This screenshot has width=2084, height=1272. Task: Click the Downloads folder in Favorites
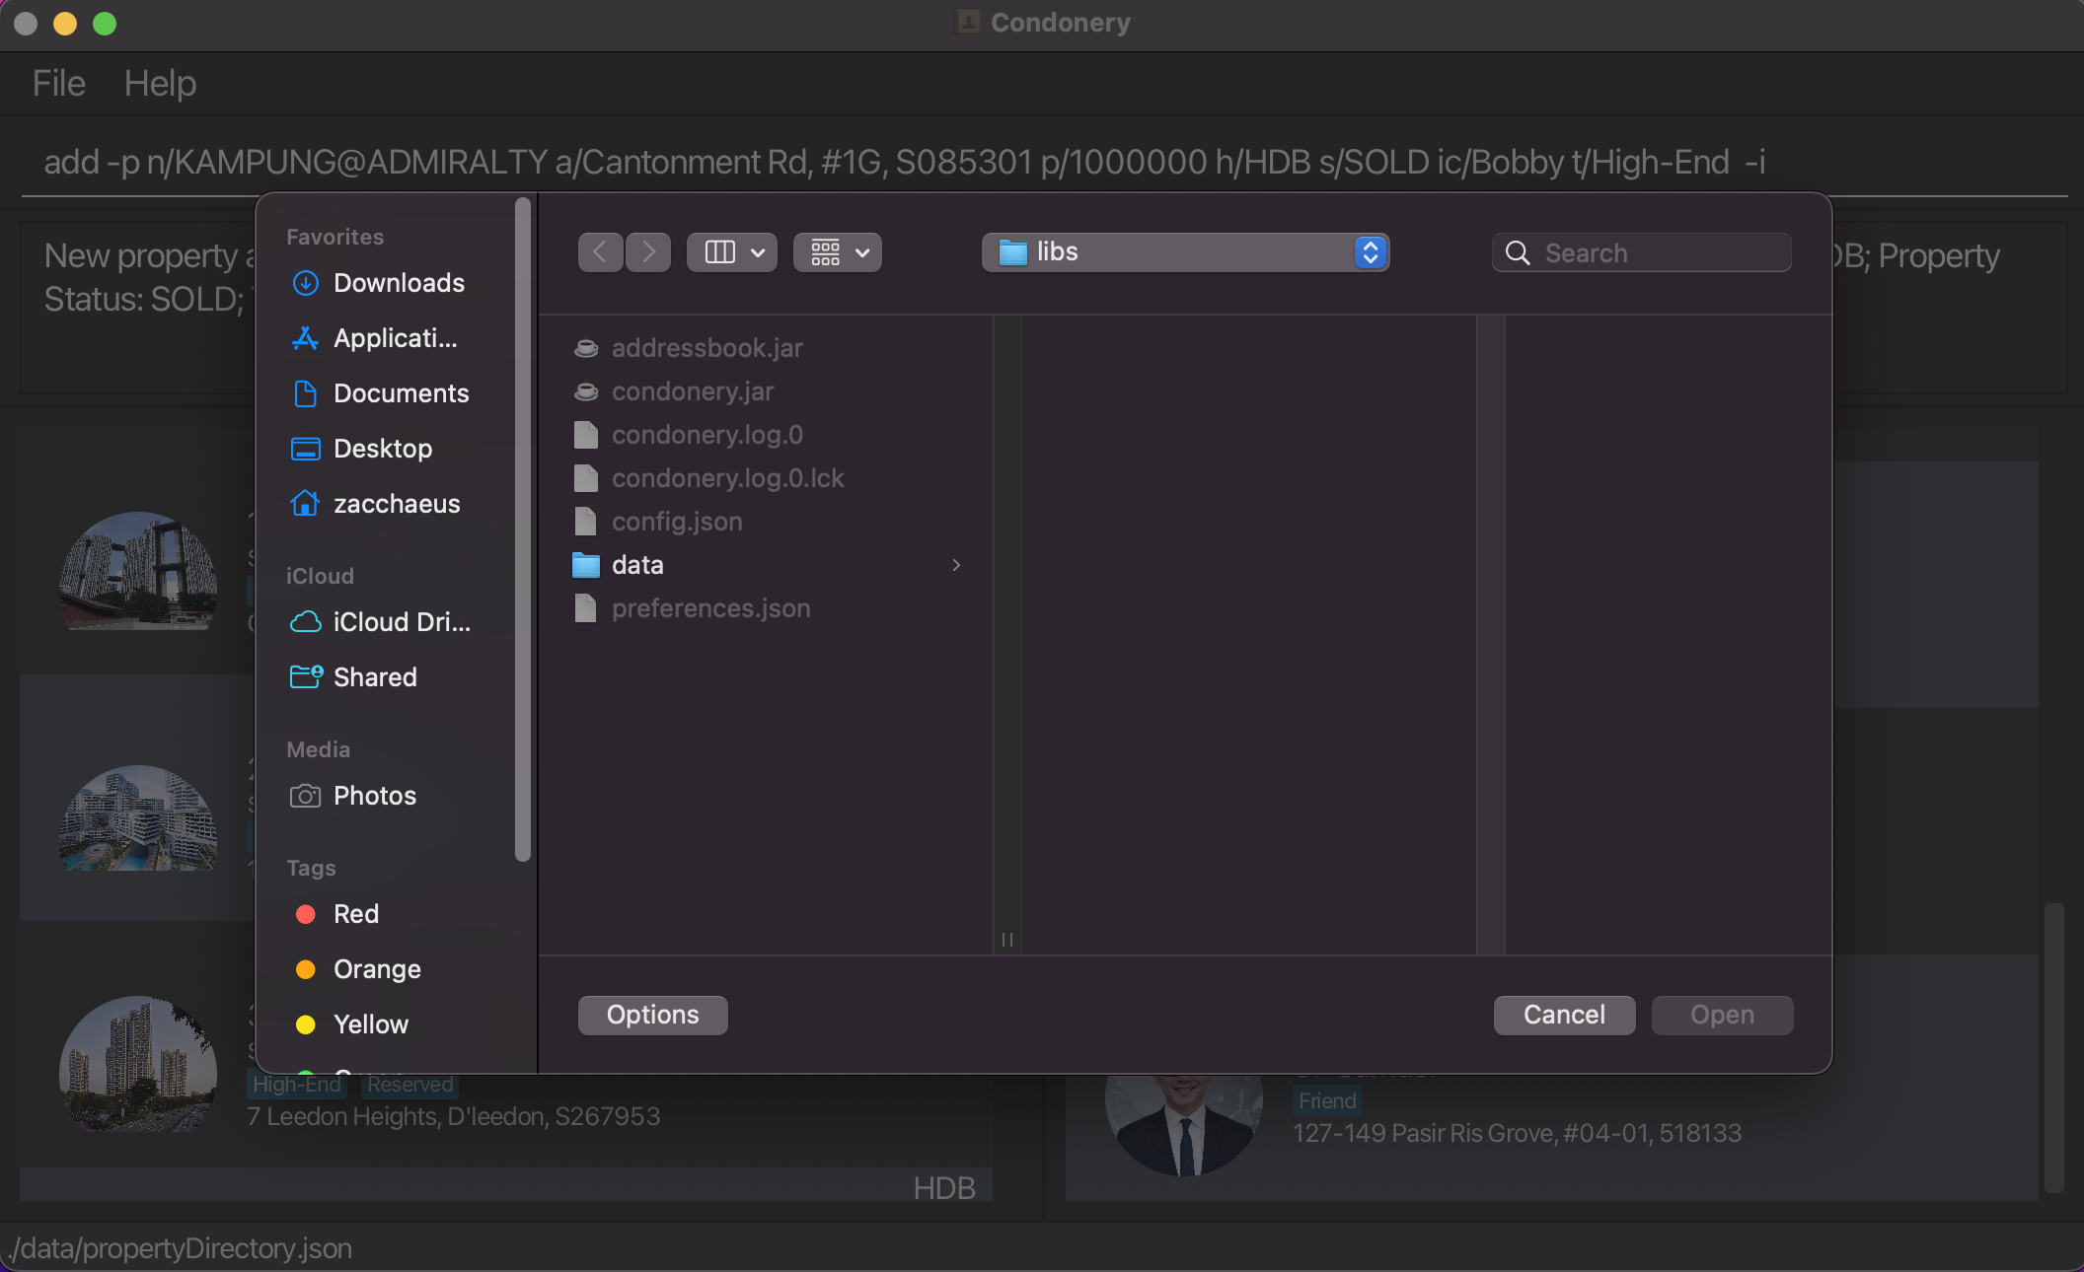coord(399,281)
